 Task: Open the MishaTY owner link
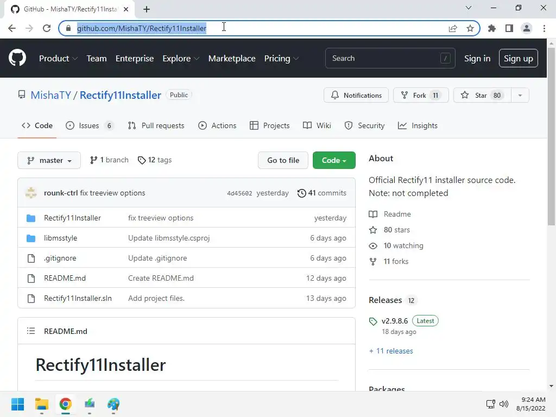tap(50, 95)
